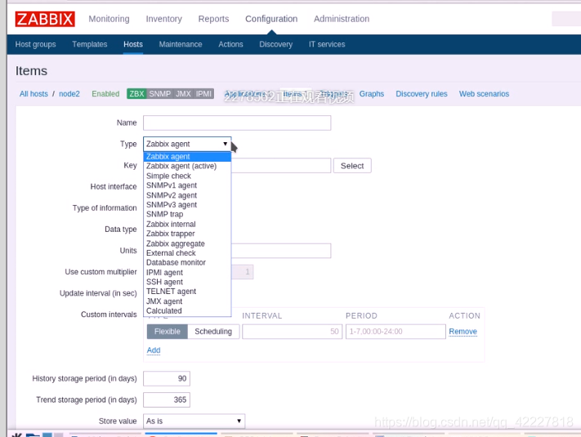
Task: Collapse the Type dropdown arrow
Action: point(225,144)
